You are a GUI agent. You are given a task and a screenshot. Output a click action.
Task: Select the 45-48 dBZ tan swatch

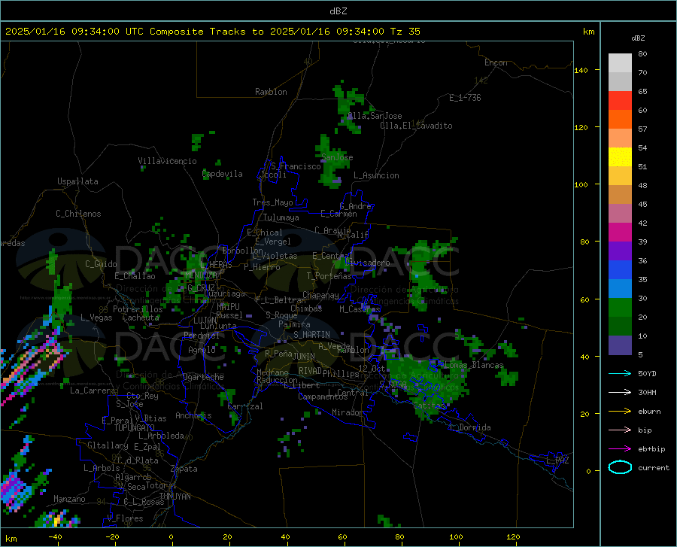[x=620, y=195]
